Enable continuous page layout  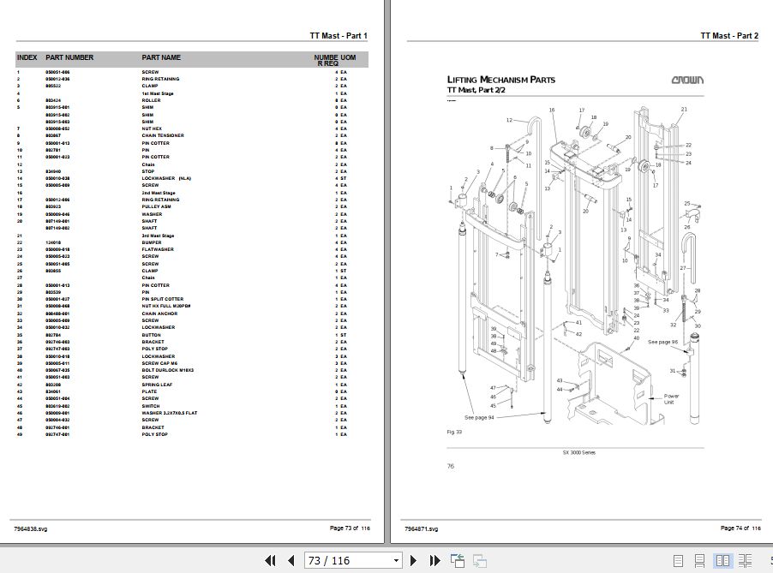(x=699, y=559)
